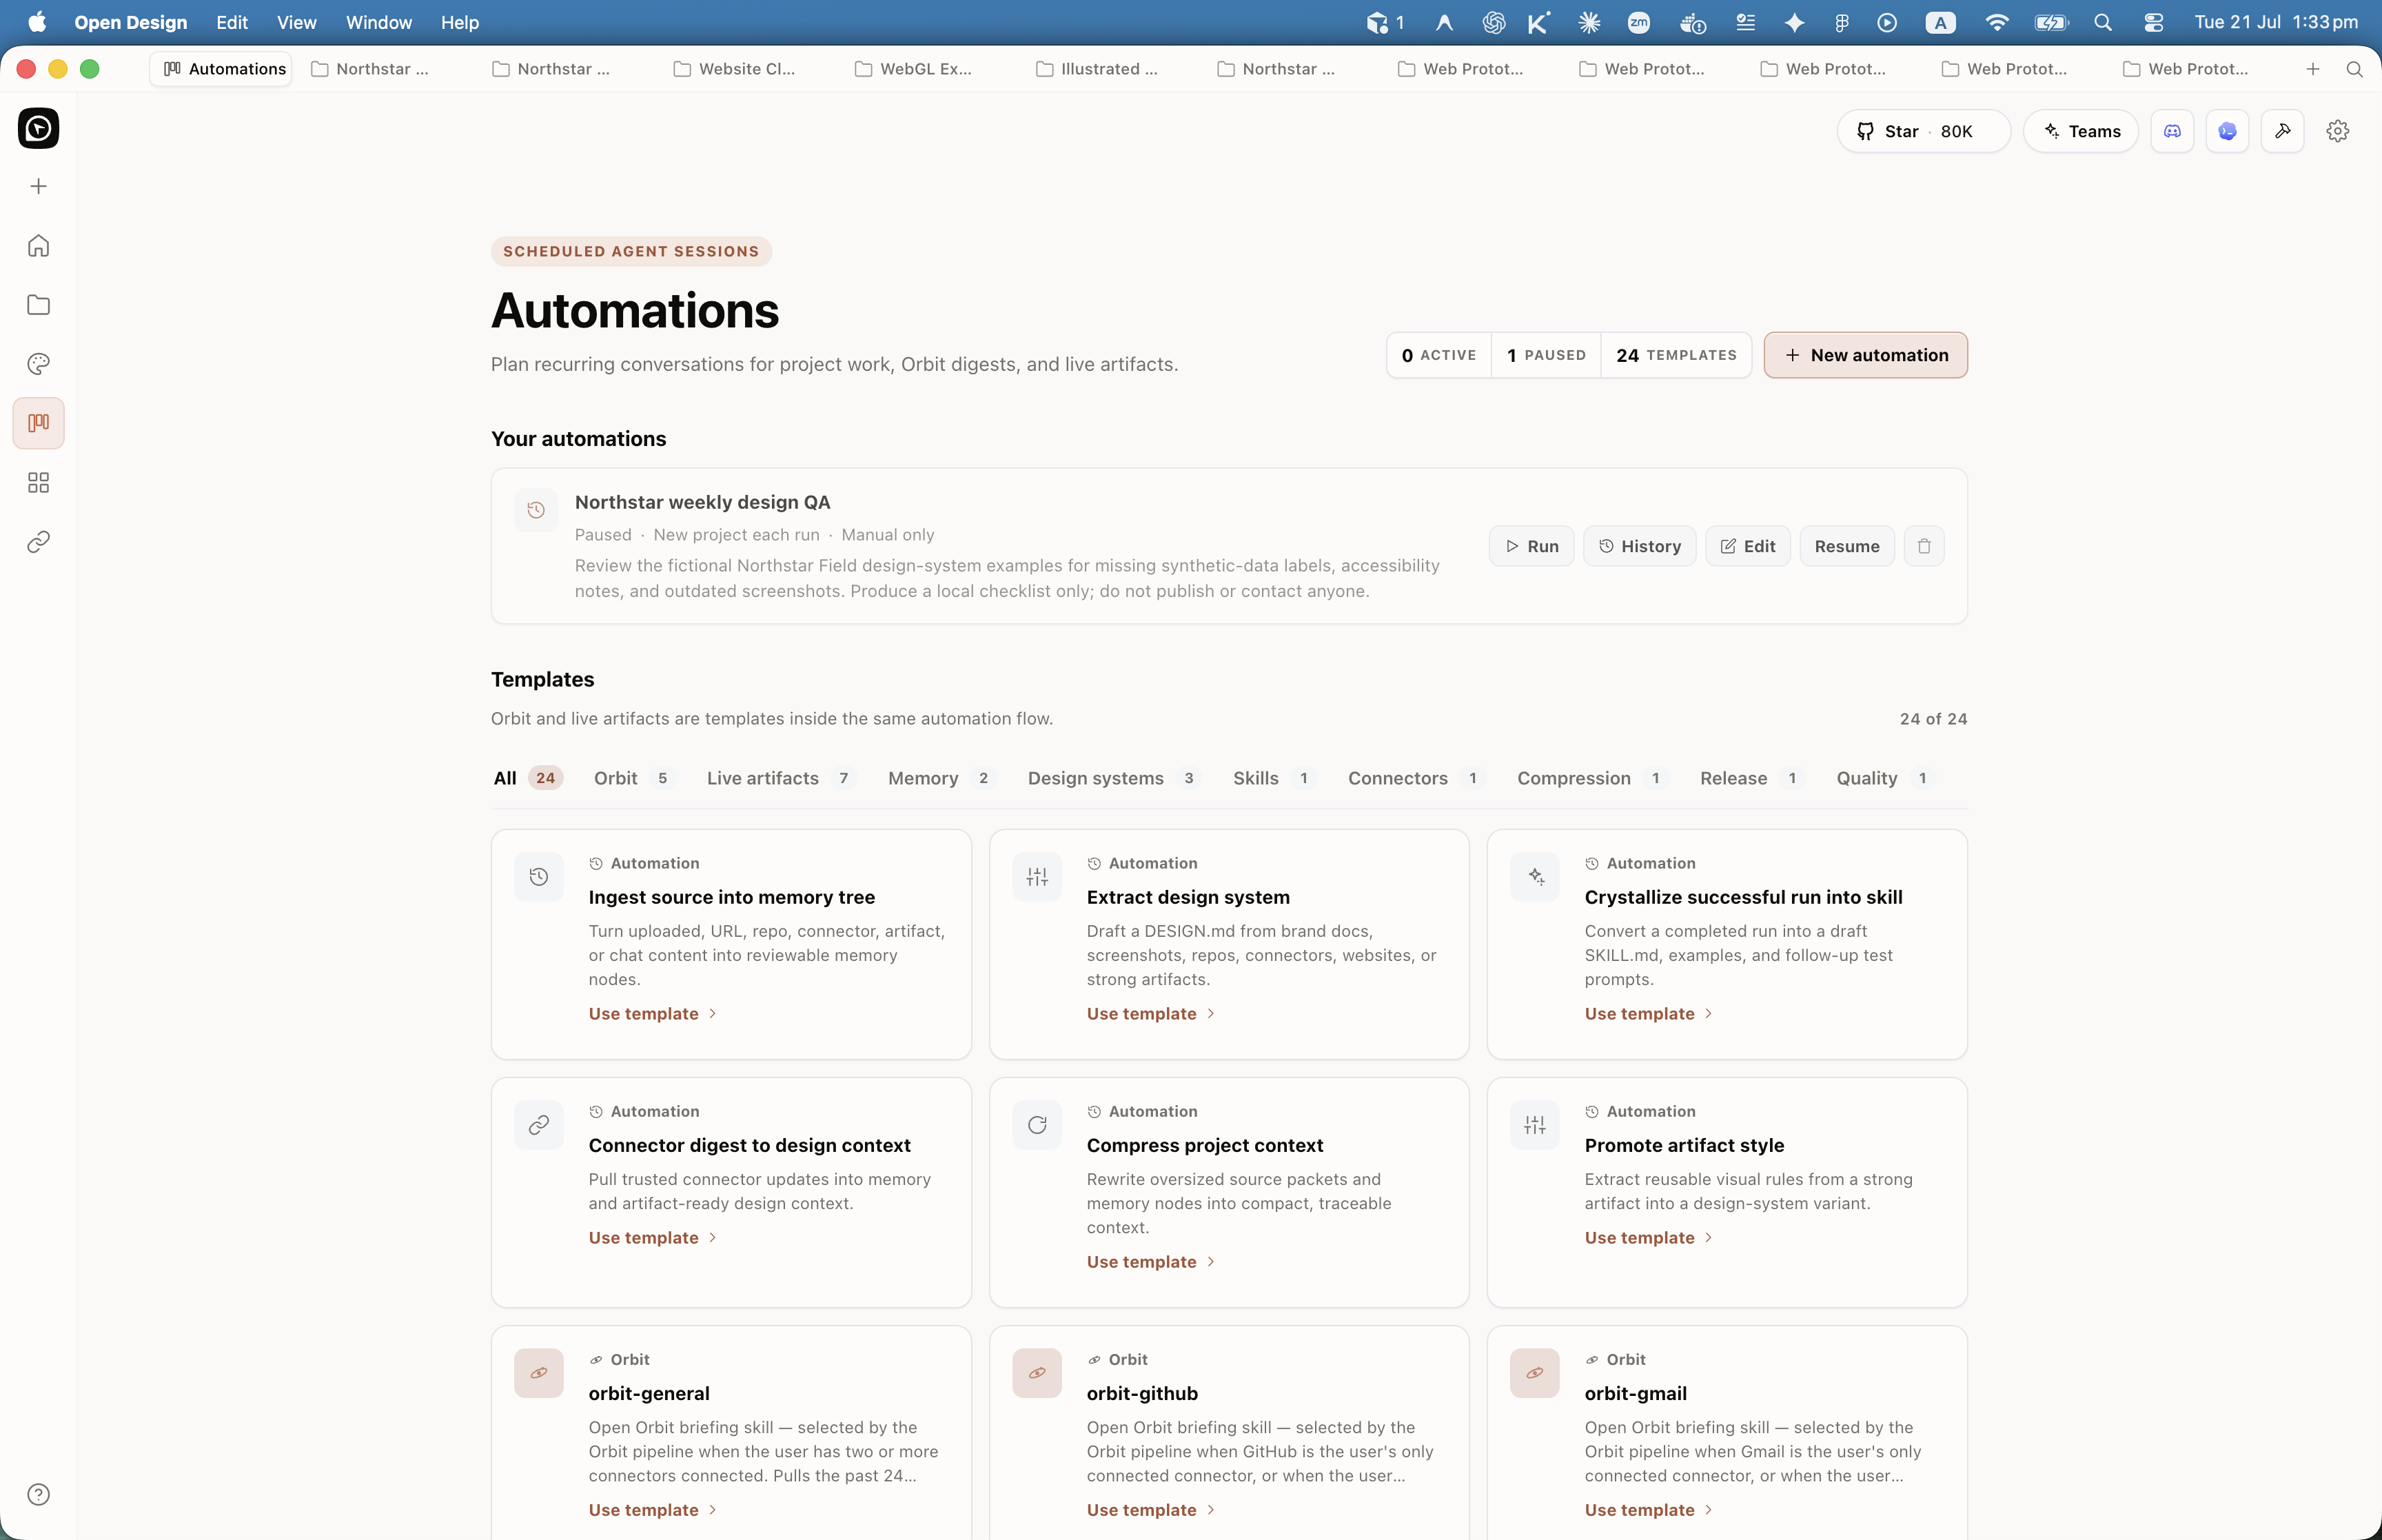Viewport: 2382px width, 1540px height.
Task: Search tabs with the magnifier icon
Action: pyautogui.click(x=2354, y=69)
